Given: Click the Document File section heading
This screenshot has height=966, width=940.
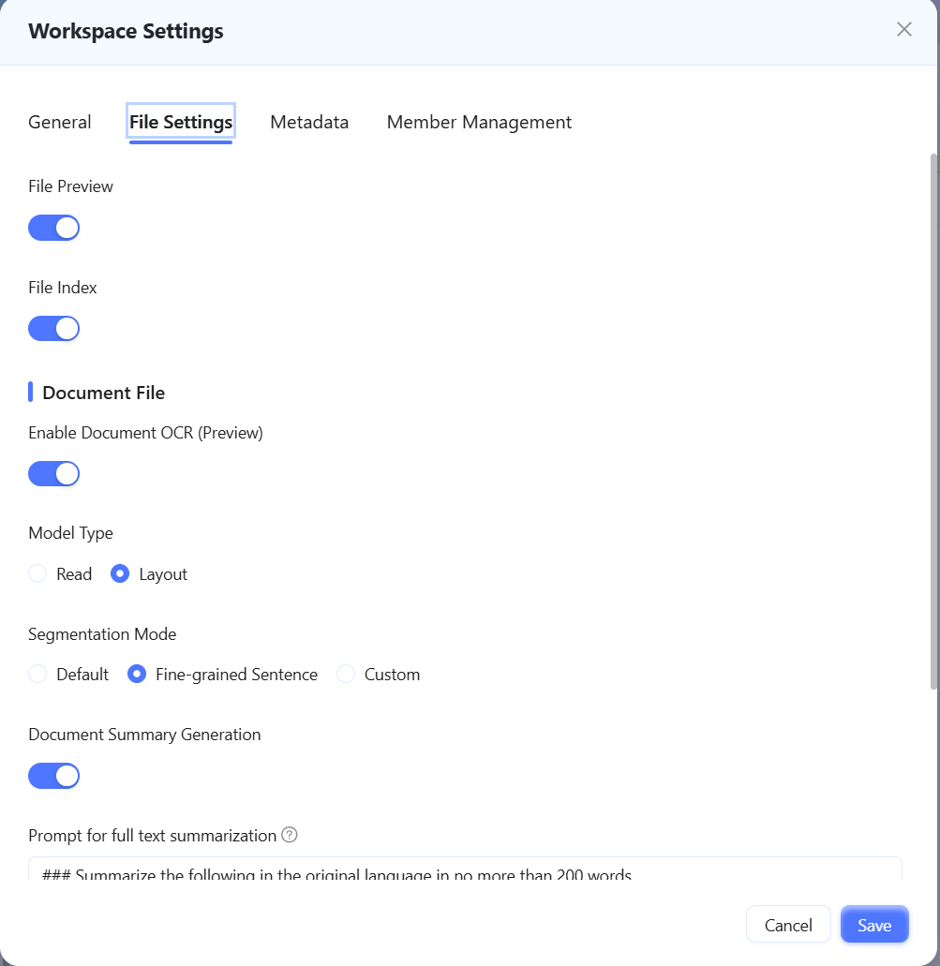Looking at the screenshot, I should [103, 393].
